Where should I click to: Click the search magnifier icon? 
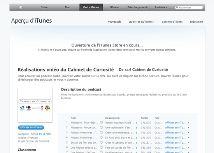(177, 7)
